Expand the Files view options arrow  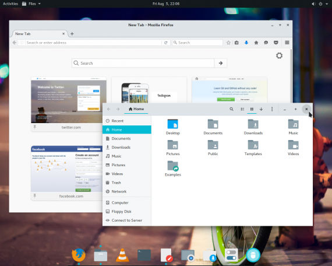[x=261, y=109]
